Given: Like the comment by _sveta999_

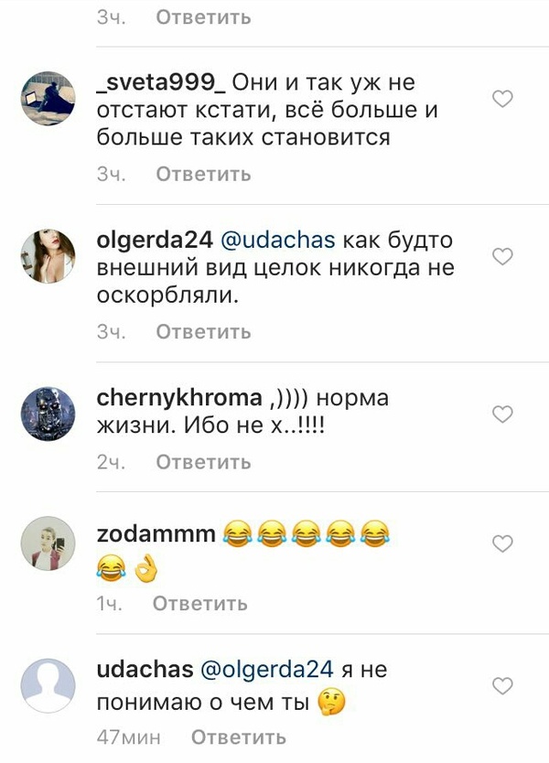Looking at the screenshot, I should [x=502, y=99].
